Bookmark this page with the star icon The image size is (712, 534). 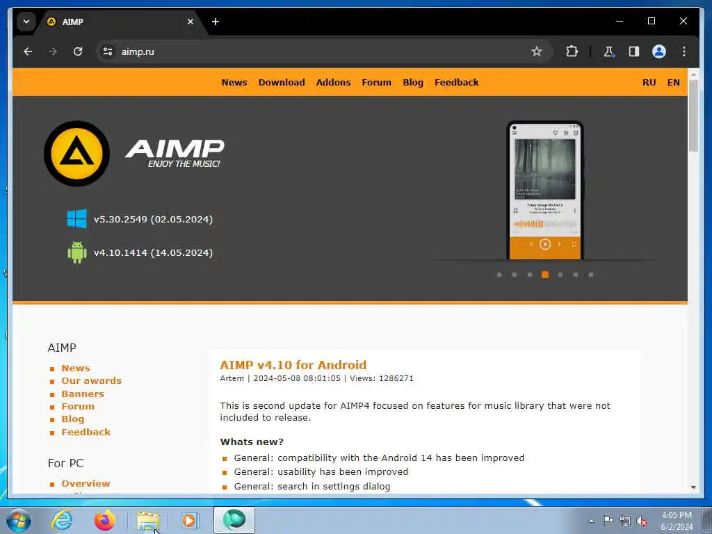pyautogui.click(x=536, y=51)
